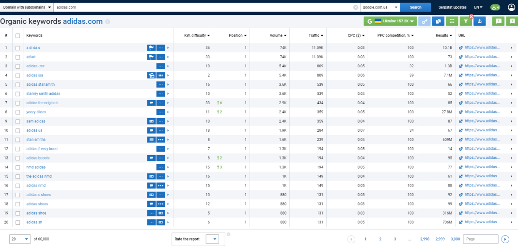Jump to last page 3,000
Screen dimensions: 518x248
455,239
